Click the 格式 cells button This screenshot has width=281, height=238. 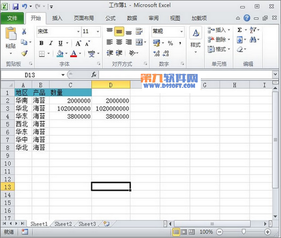(x=218, y=49)
